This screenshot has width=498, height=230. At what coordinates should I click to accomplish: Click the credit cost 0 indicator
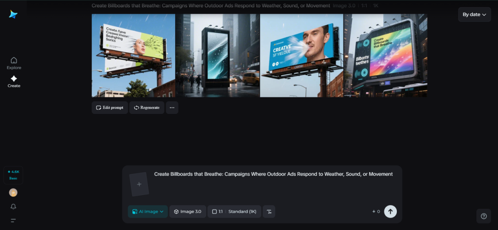(376, 212)
